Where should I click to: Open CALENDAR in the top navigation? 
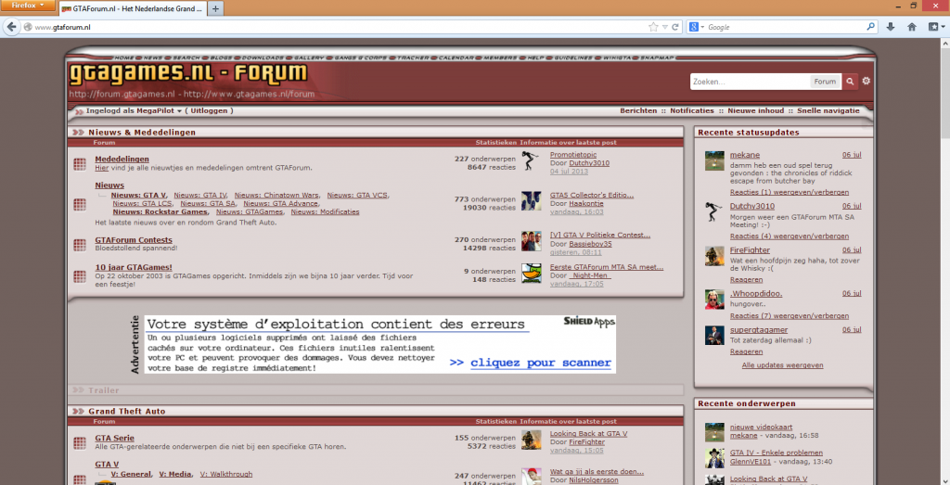pos(456,57)
